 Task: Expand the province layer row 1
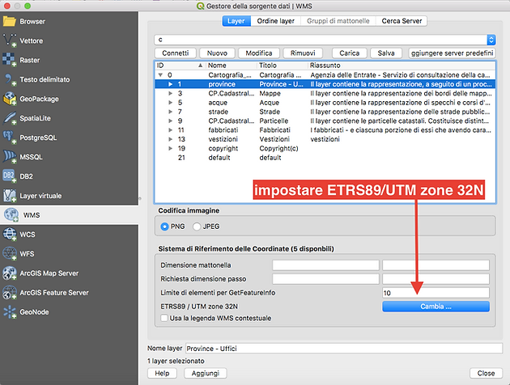170,84
